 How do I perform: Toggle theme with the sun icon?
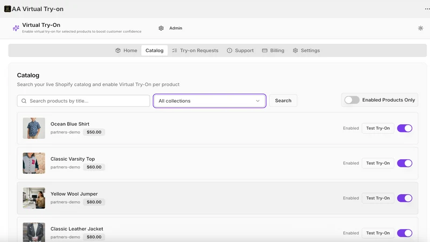click(420, 28)
